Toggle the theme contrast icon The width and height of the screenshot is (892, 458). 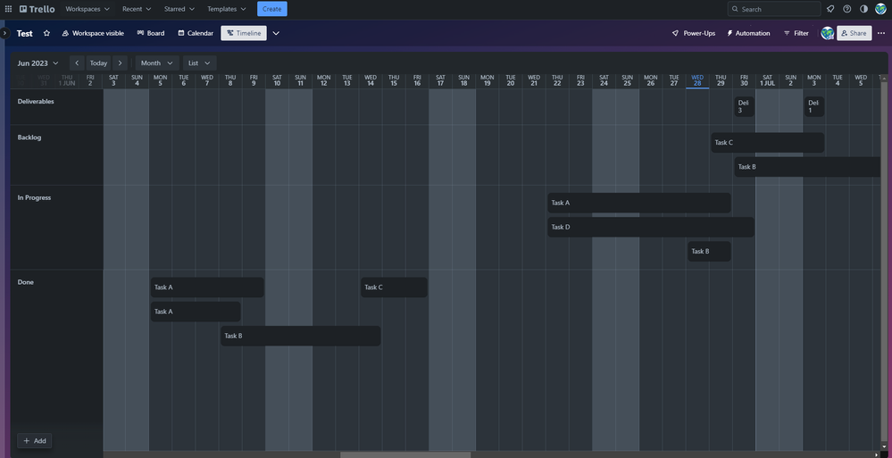coord(863,9)
